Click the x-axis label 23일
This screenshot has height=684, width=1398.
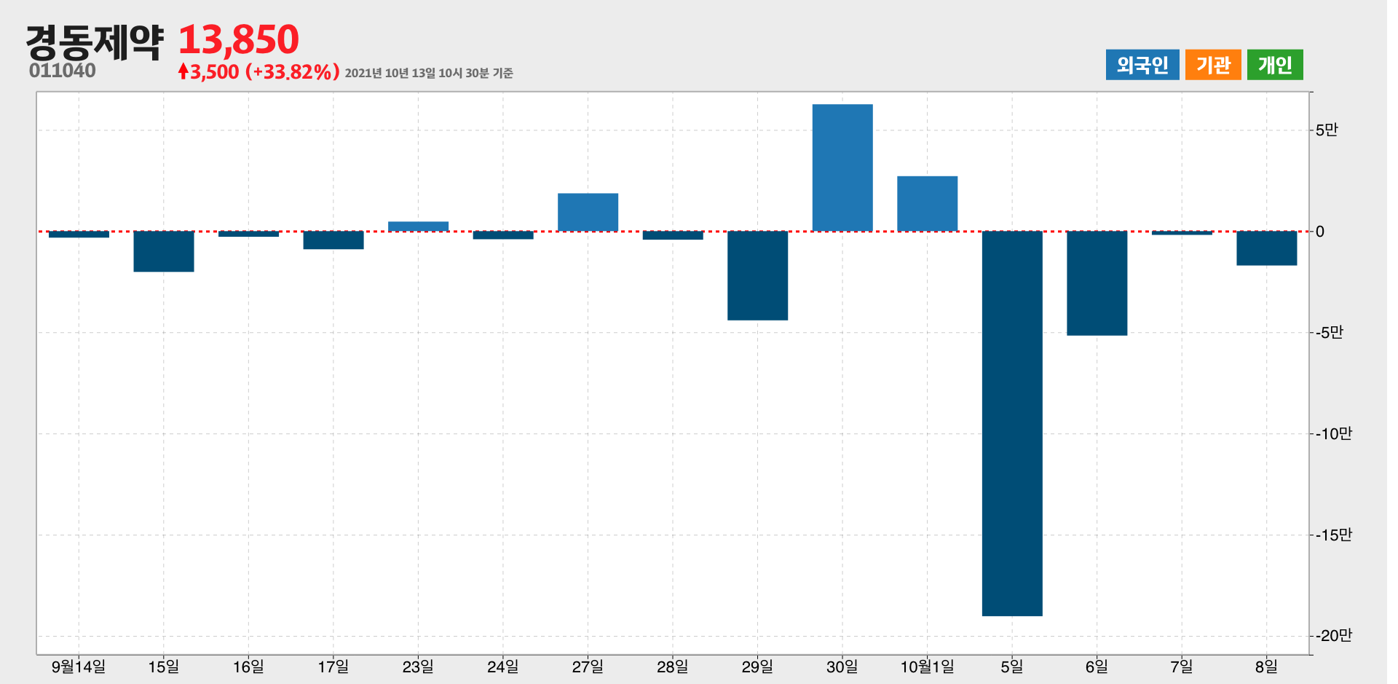click(x=418, y=667)
